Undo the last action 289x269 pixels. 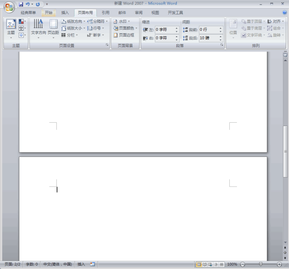pyautogui.click(x=27, y=4)
